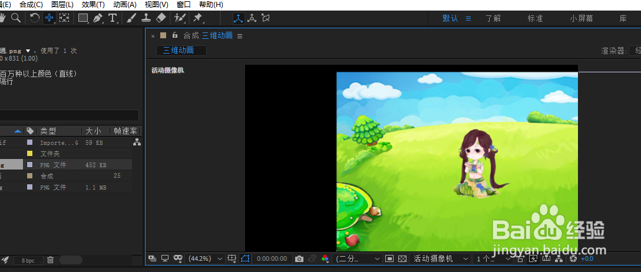
Task: Open the 动画(A) menu
Action: pos(125,5)
